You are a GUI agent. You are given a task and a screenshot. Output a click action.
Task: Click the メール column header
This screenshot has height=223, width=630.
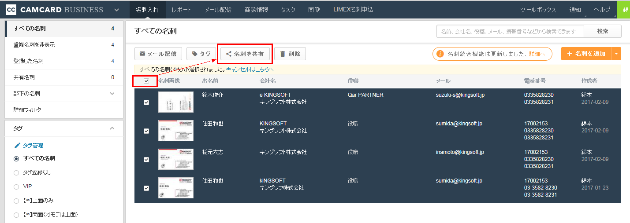point(443,81)
